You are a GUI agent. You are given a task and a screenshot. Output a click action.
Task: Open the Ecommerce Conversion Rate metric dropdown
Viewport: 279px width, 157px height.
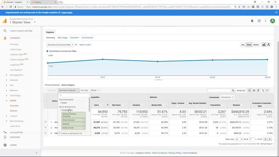[x=60, y=44]
